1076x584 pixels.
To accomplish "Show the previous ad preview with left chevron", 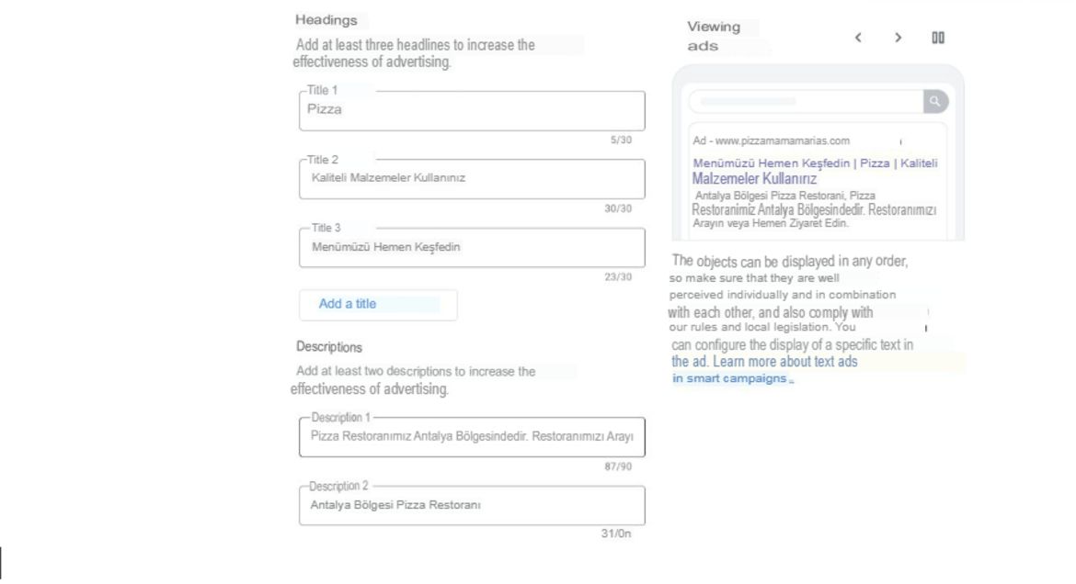I will coord(858,38).
